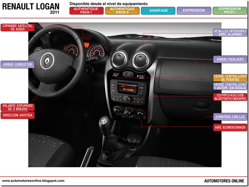Click the orange Cierre Centralizado de Puertas label
The width and height of the screenshot is (249, 187).
click(230, 78)
